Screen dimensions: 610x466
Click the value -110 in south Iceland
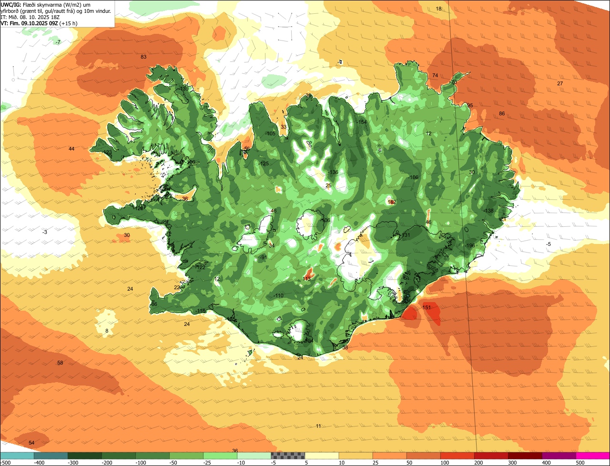click(x=279, y=296)
